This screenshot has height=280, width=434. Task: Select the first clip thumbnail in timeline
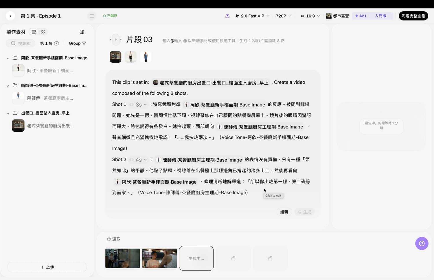pyautogui.click(x=122, y=258)
